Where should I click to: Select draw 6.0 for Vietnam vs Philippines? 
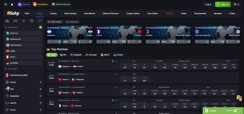click(x=135, y=79)
